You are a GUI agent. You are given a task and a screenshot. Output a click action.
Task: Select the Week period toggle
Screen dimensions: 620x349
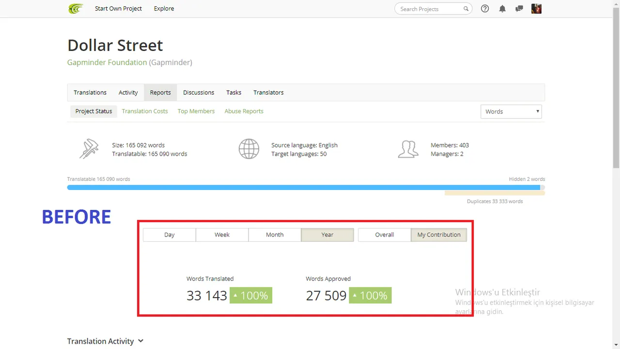tap(222, 235)
